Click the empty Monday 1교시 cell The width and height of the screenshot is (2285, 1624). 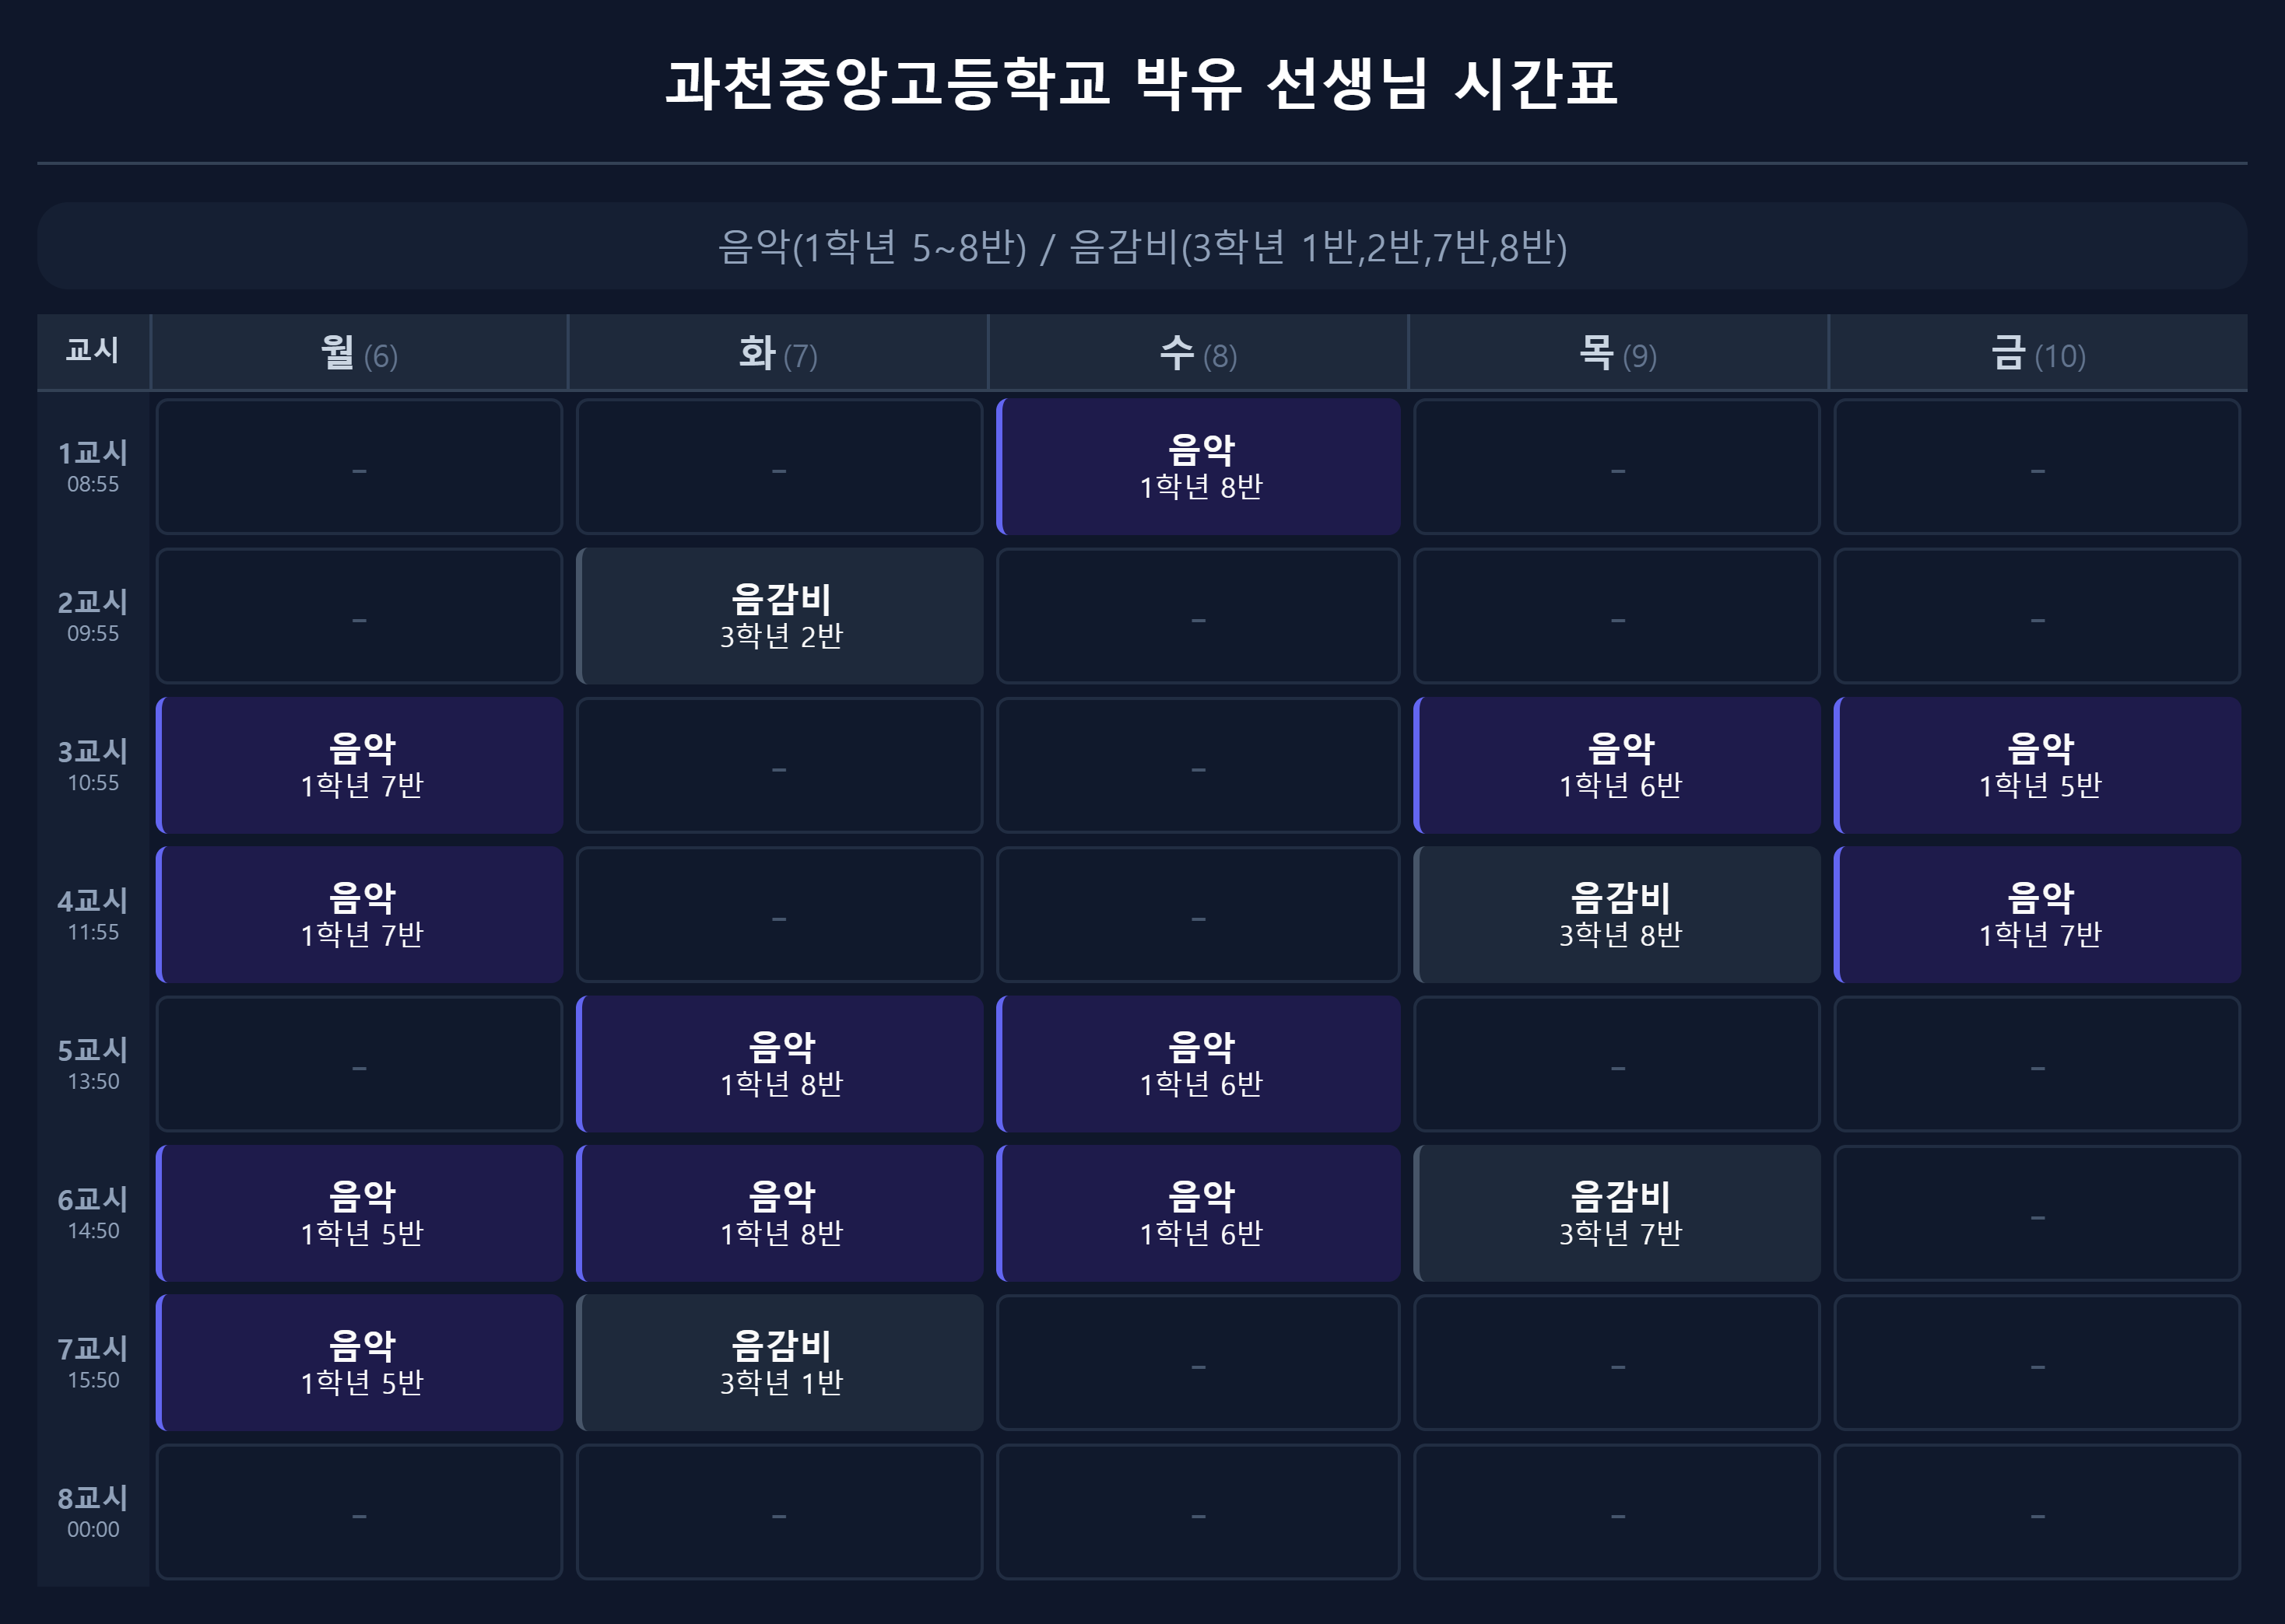tap(359, 466)
